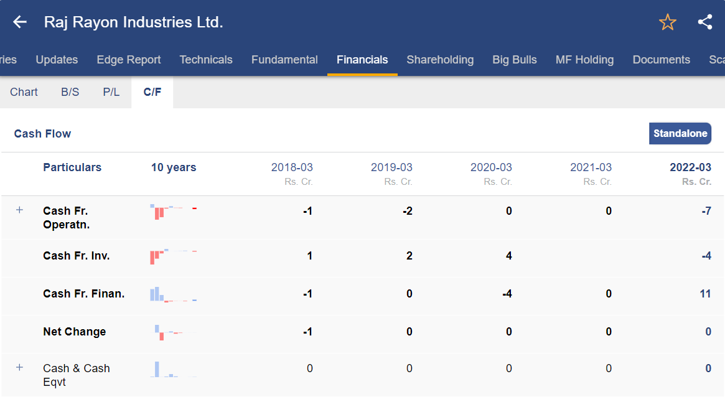Click the Cash Fr. Finan. row label
Viewport: 725px width, 412px height.
[x=83, y=294]
